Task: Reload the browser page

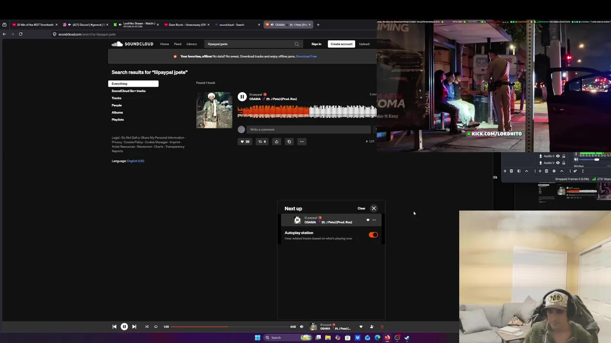Action: coord(21,34)
